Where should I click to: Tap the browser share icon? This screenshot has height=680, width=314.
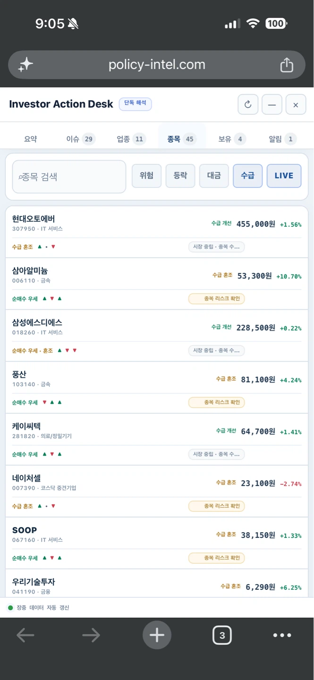pos(287,65)
